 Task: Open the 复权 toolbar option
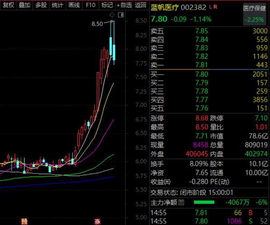8,5
